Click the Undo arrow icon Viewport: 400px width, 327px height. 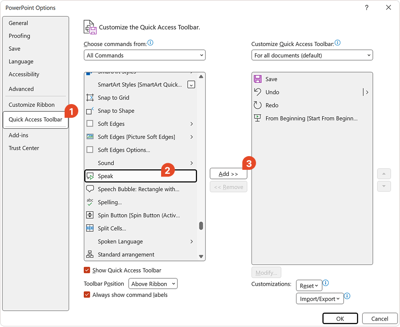point(258,92)
